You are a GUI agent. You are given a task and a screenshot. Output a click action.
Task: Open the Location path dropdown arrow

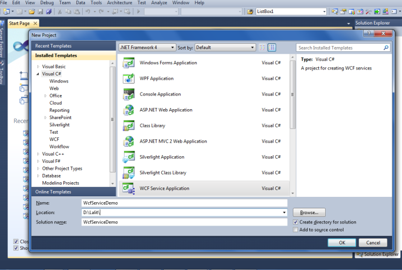pyautogui.click(x=284, y=213)
